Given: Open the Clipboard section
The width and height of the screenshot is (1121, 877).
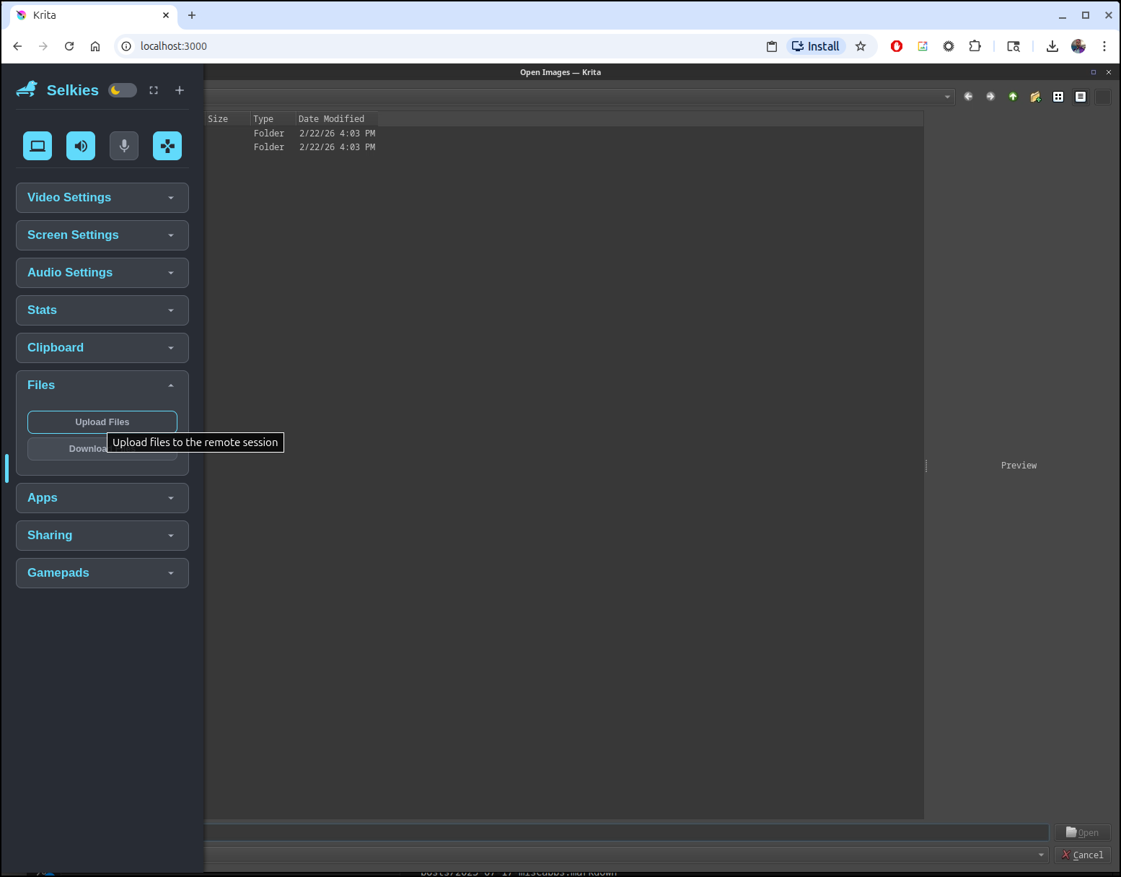Looking at the screenshot, I should click(x=102, y=348).
